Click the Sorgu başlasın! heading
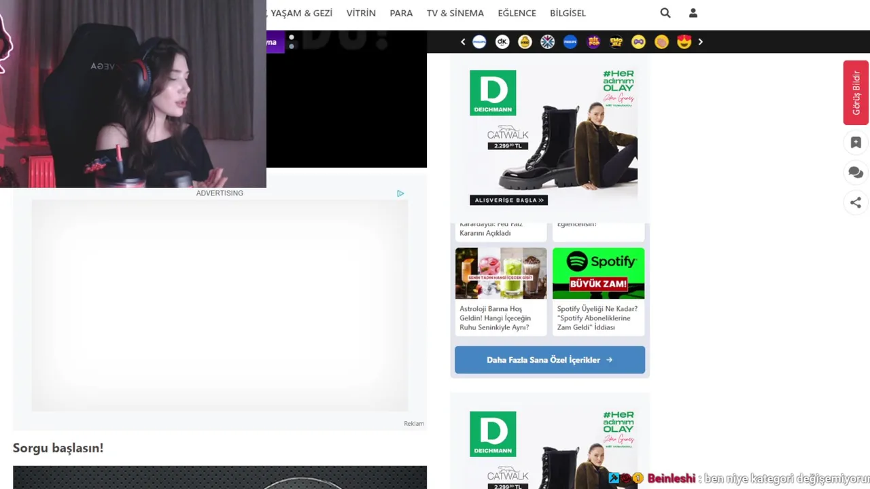 click(58, 448)
